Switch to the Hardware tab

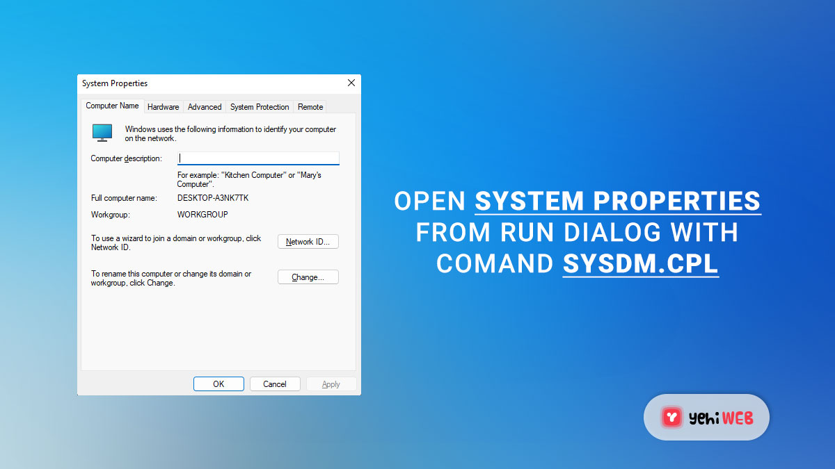pos(164,107)
